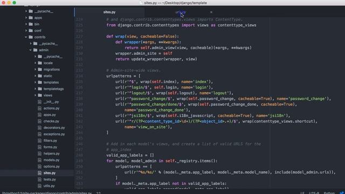This screenshot has width=345, height=194.
Task: Click the __init__.py file icon
Action: [x=39, y=102]
